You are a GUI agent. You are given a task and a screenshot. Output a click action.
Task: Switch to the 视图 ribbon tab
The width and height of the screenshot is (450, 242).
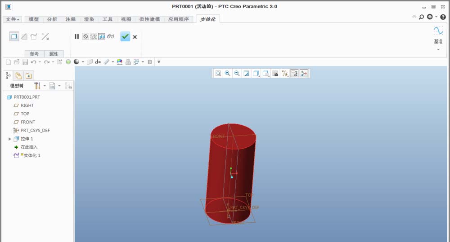pos(126,19)
